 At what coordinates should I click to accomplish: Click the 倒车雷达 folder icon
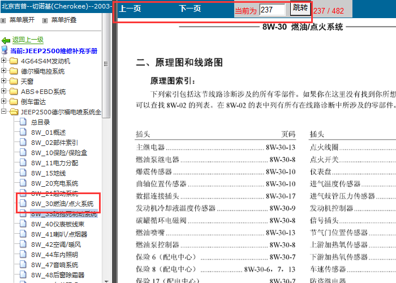tap(14, 101)
